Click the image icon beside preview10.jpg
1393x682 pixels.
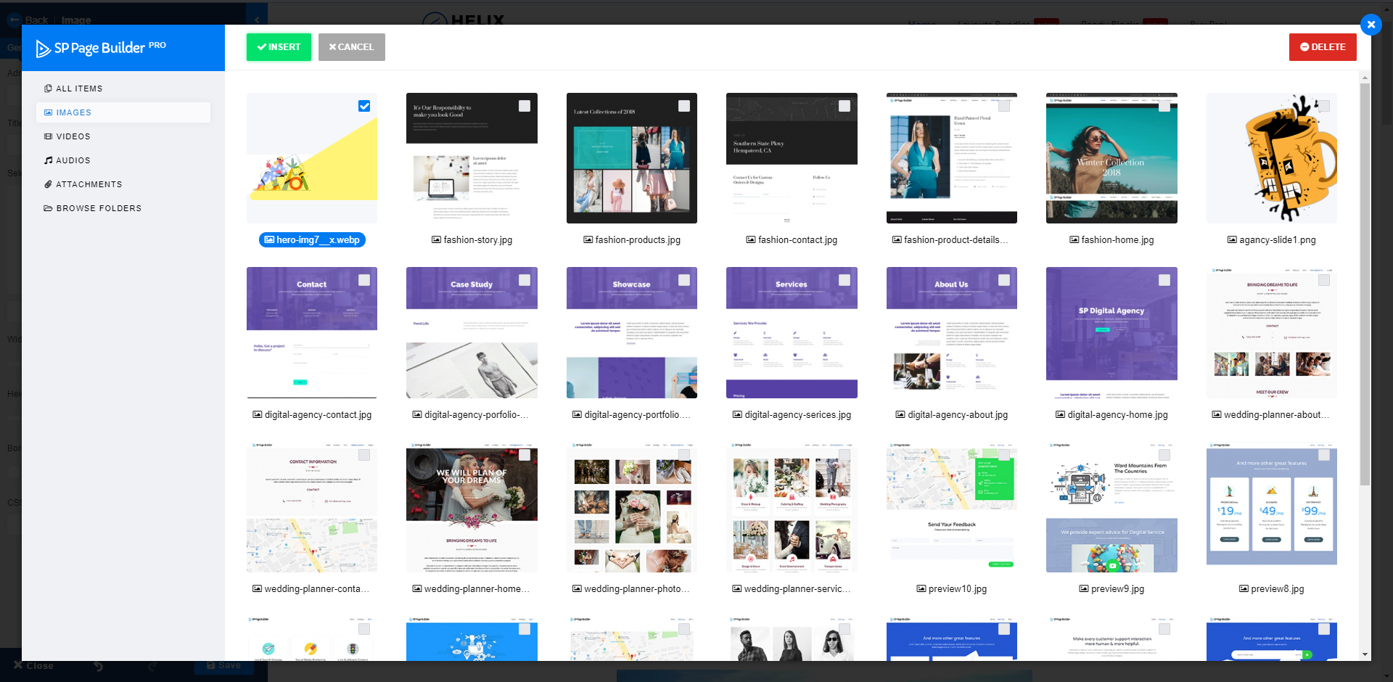coord(921,588)
